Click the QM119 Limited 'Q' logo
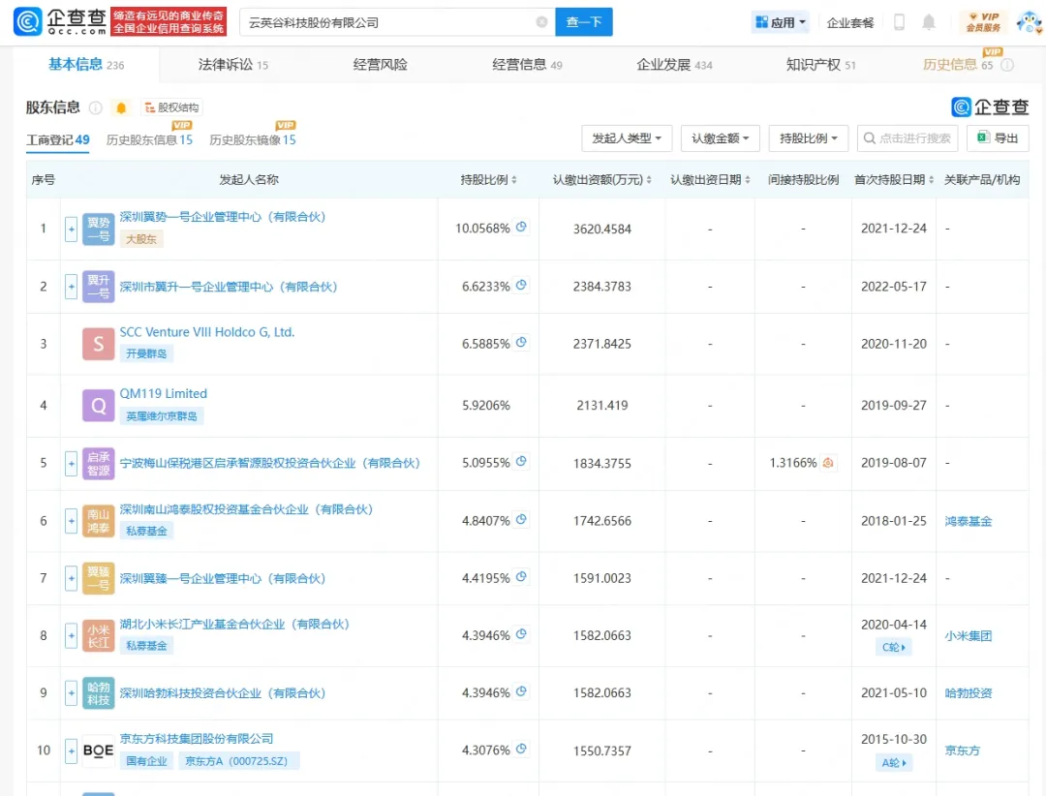The image size is (1046, 796). pos(98,405)
